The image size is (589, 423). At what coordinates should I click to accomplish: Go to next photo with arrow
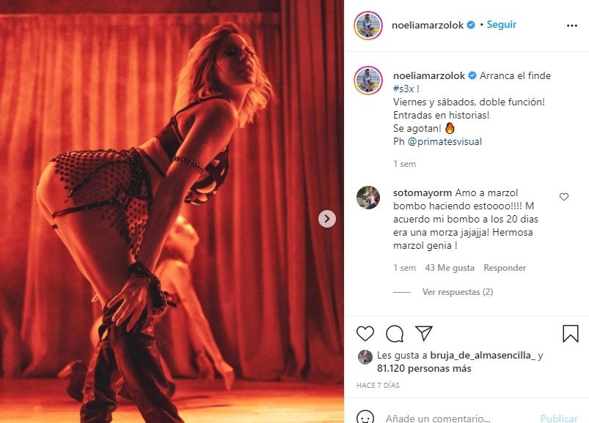pos(327,219)
